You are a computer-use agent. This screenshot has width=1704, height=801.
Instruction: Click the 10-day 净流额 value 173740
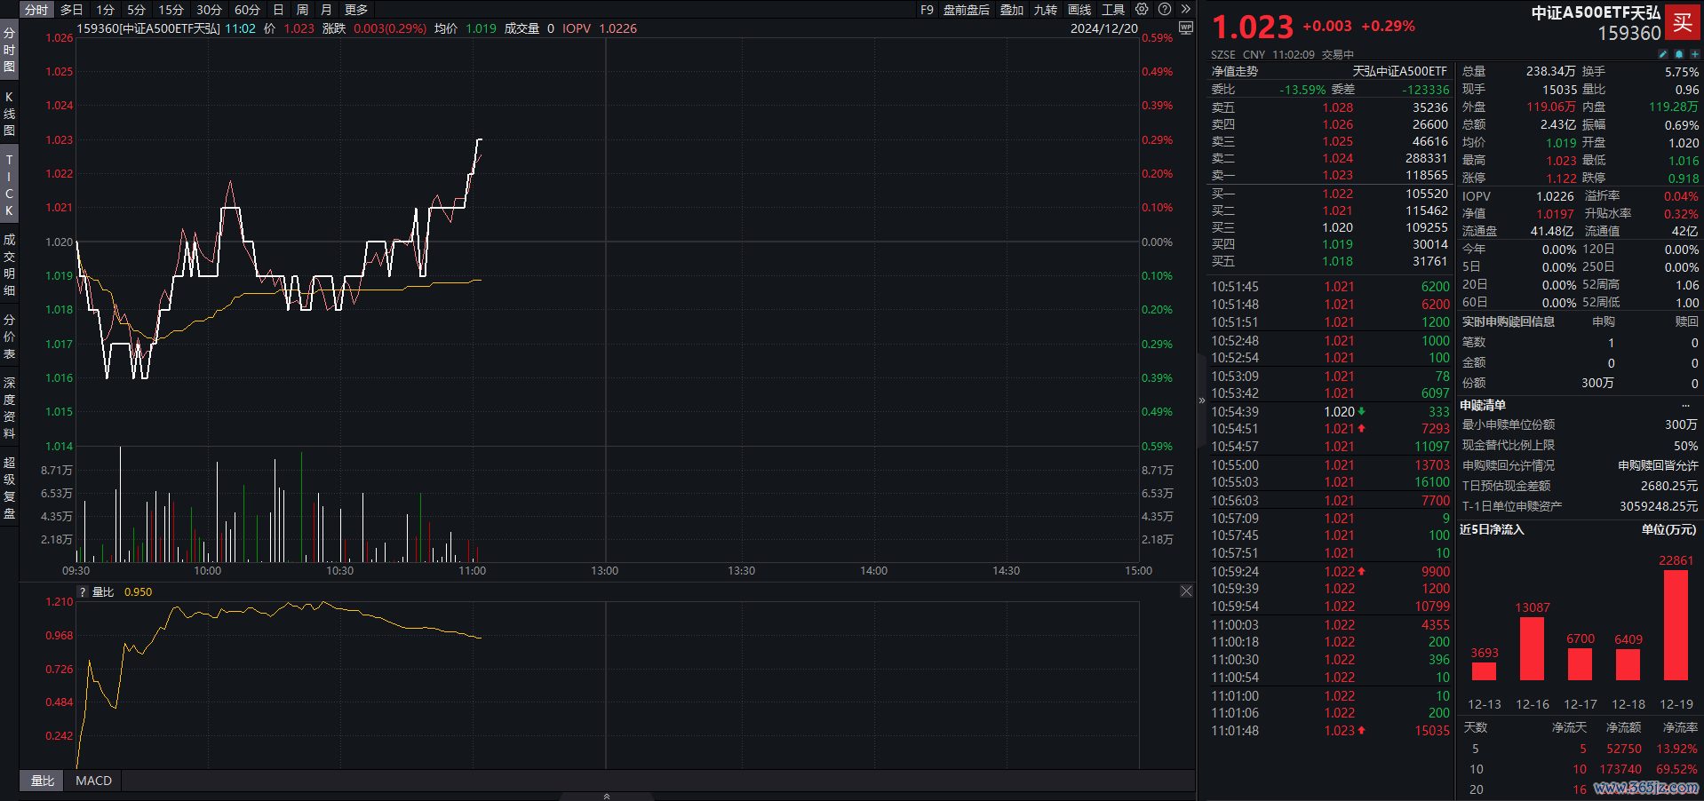pos(1620,769)
